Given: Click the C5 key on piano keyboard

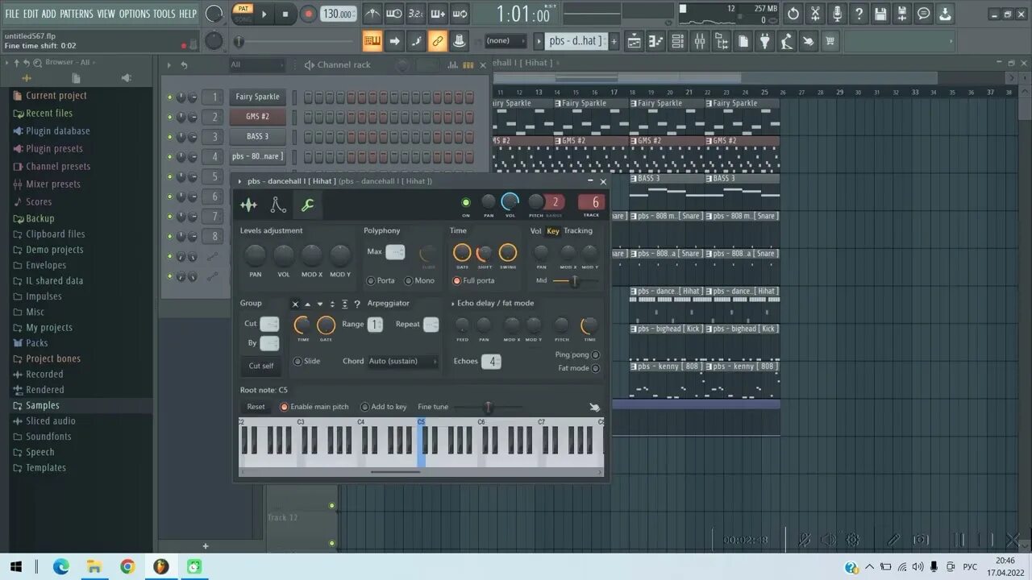Looking at the screenshot, I should 421,443.
